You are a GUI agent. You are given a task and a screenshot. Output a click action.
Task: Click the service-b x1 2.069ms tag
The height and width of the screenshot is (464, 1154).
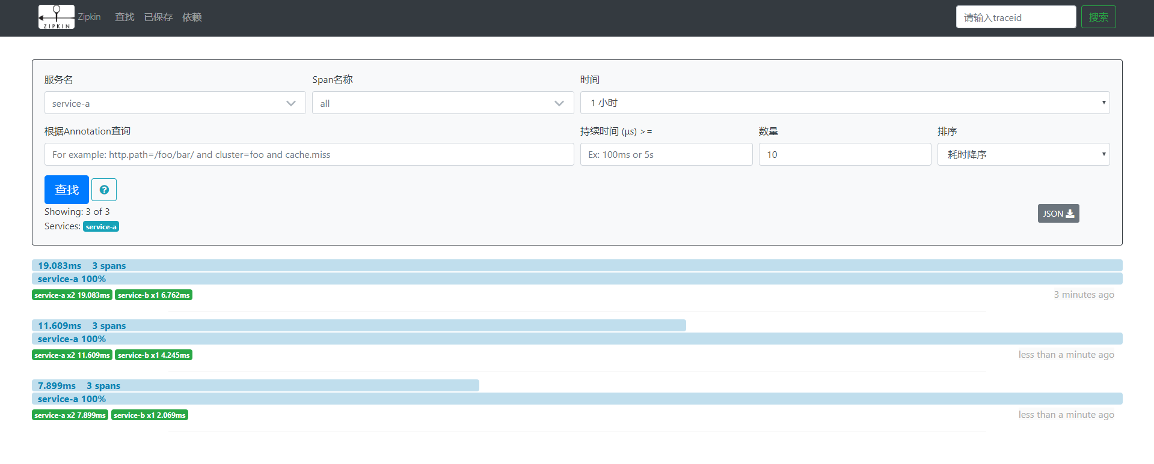click(150, 415)
